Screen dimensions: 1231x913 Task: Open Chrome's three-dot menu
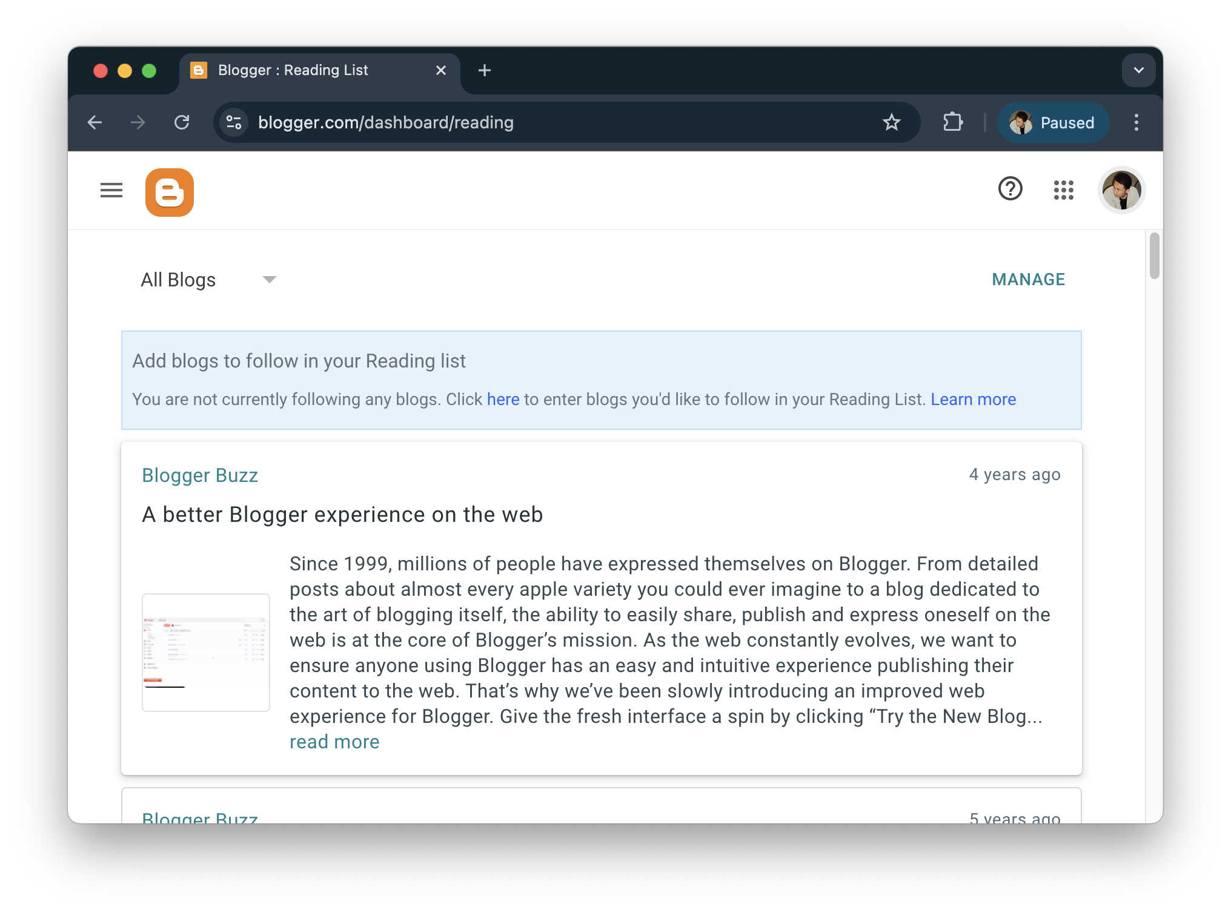[1136, 123]
